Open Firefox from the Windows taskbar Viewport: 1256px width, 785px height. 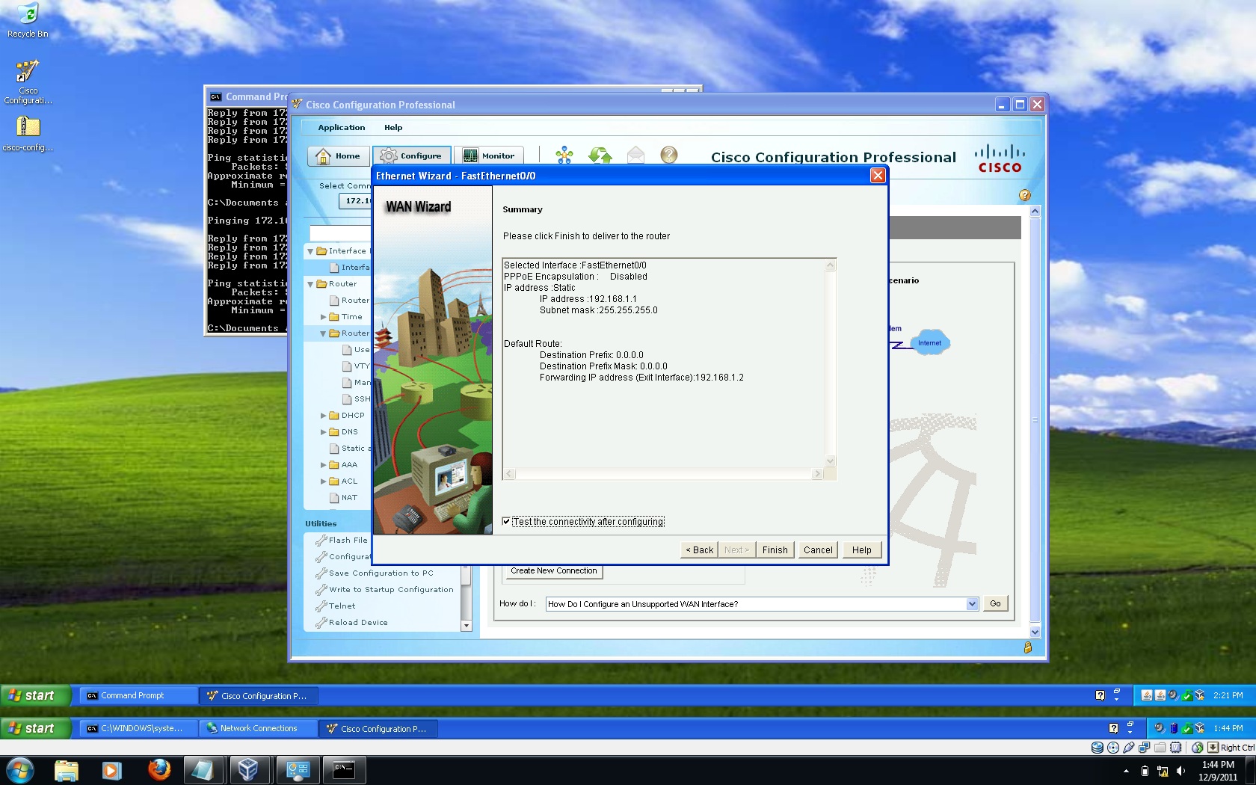[x=159, y=769]
